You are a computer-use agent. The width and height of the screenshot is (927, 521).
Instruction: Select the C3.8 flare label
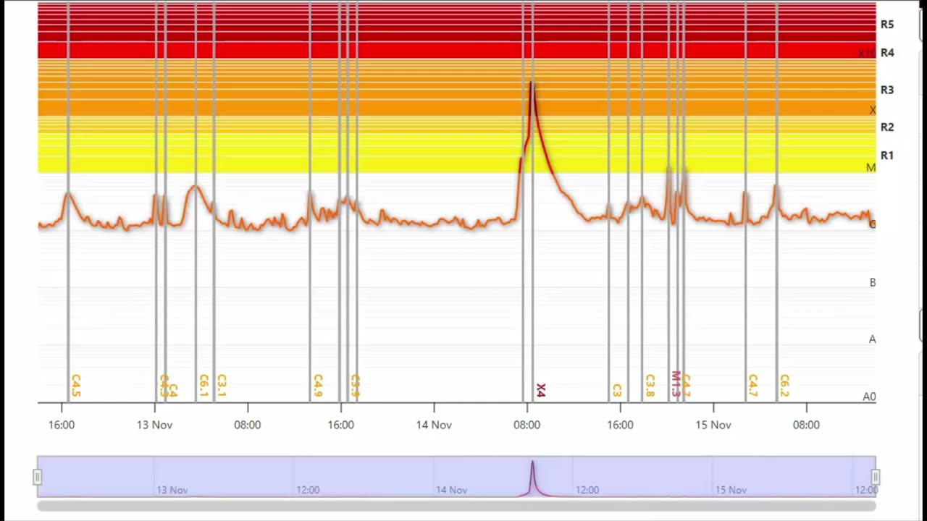[650, 386]
